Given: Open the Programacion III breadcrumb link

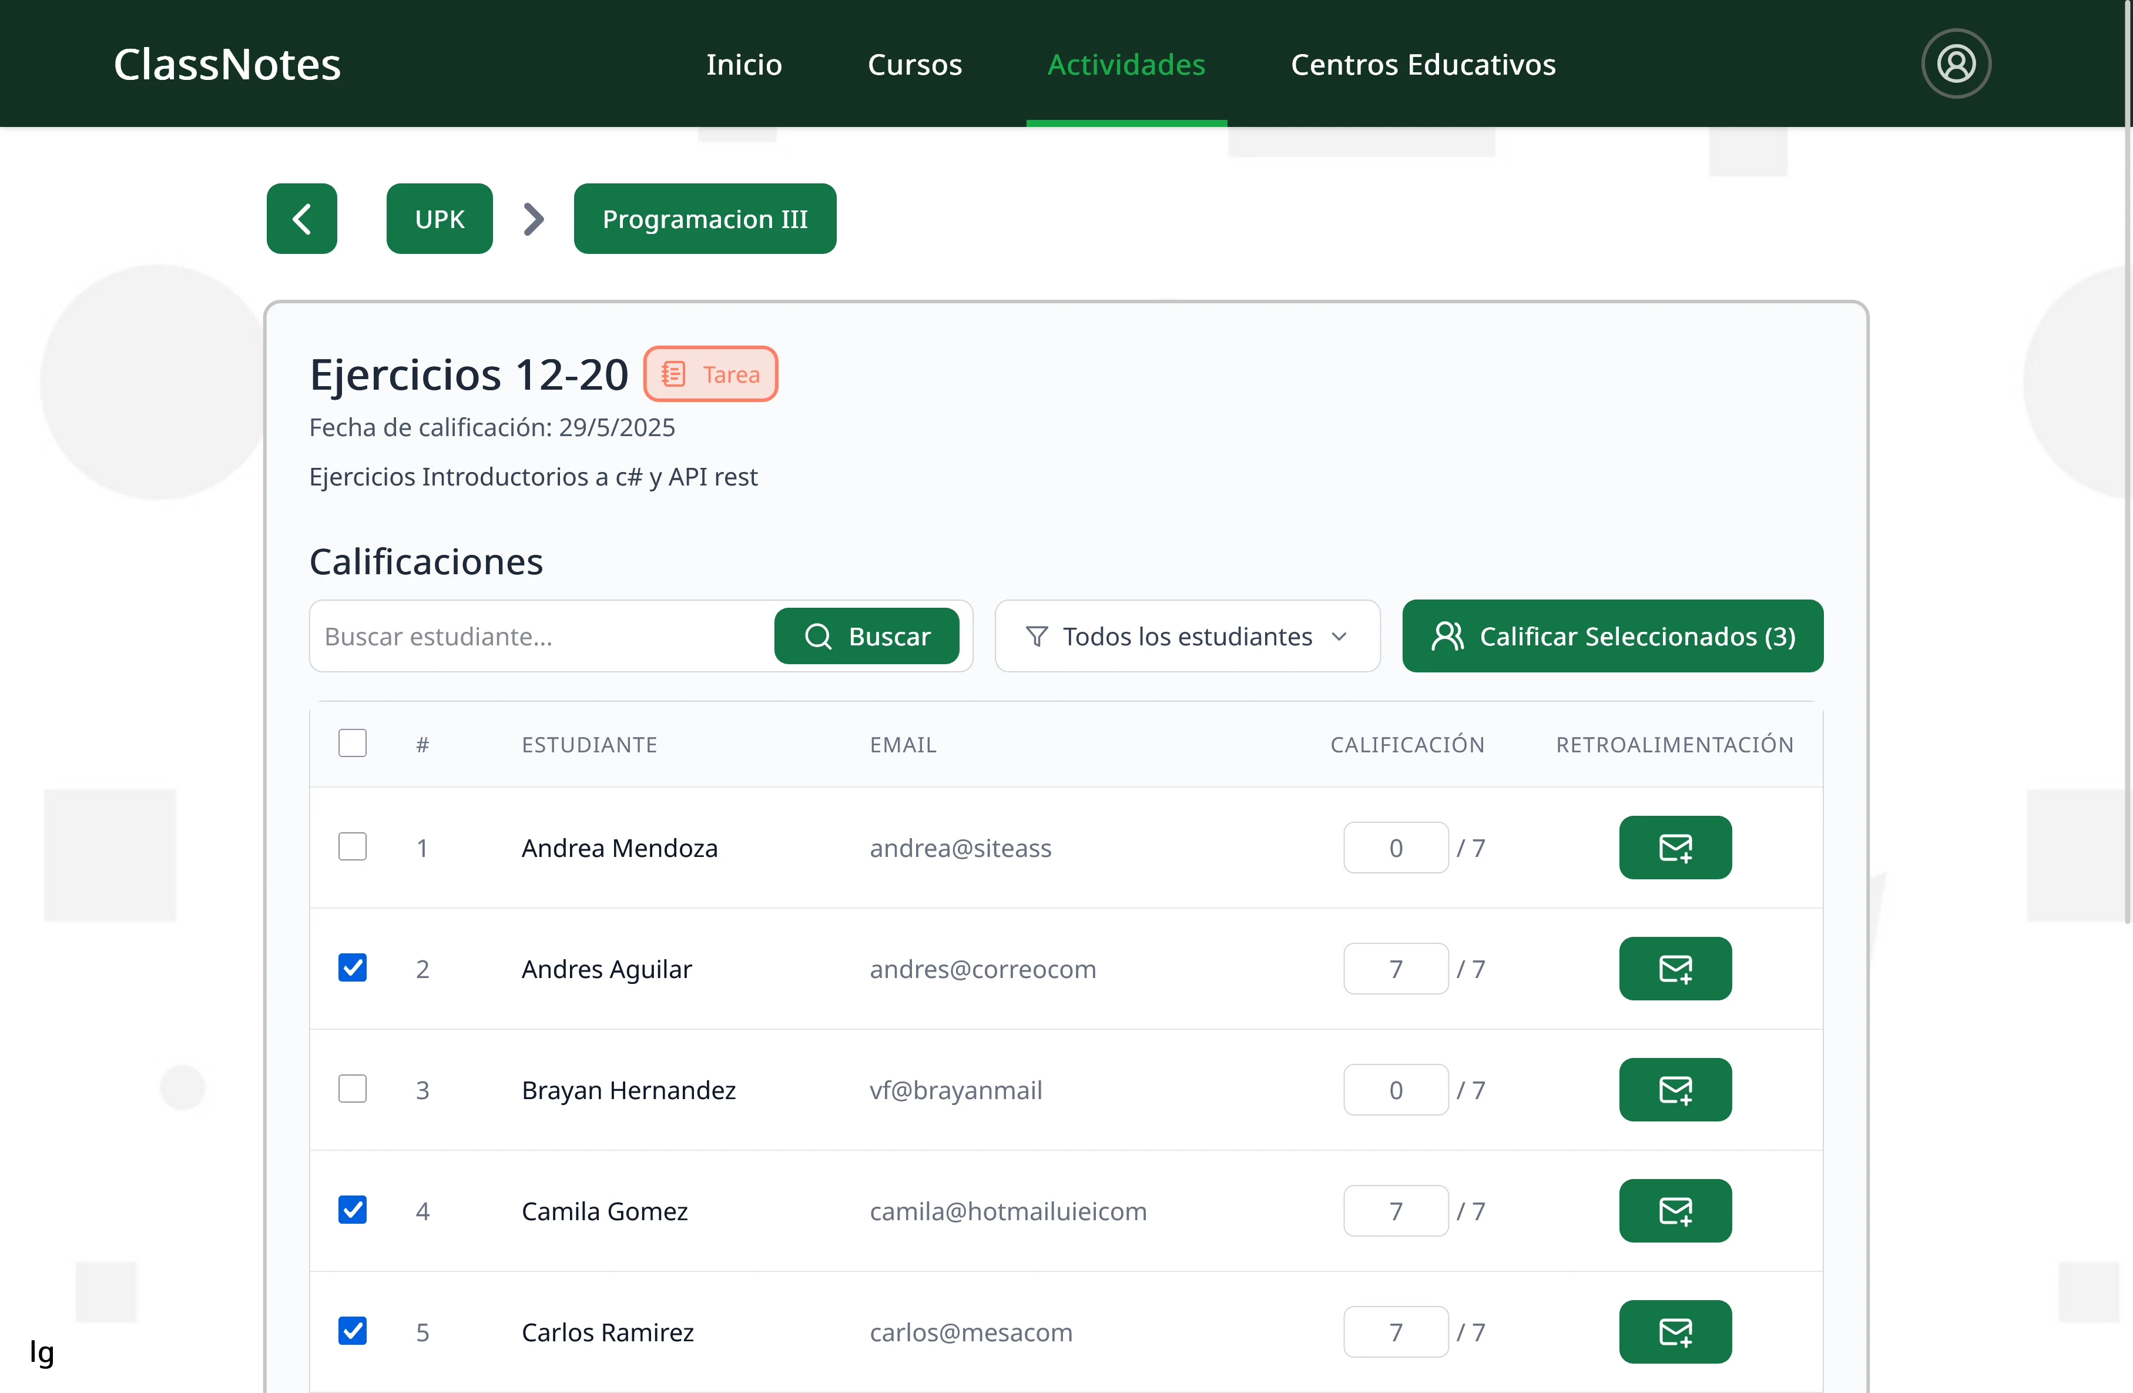Looking at the screenshot, I should point(705,218).
